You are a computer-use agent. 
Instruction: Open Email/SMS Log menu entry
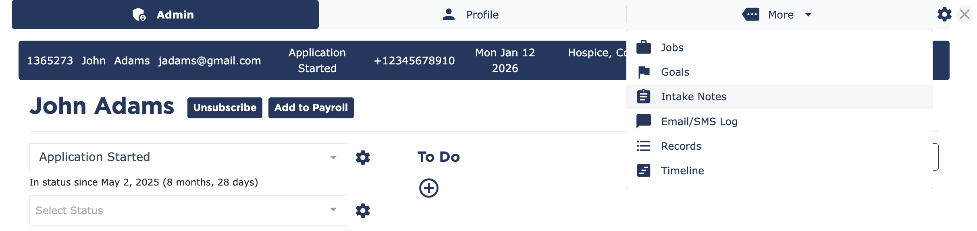pyautogui.click(x=699, y=122)
